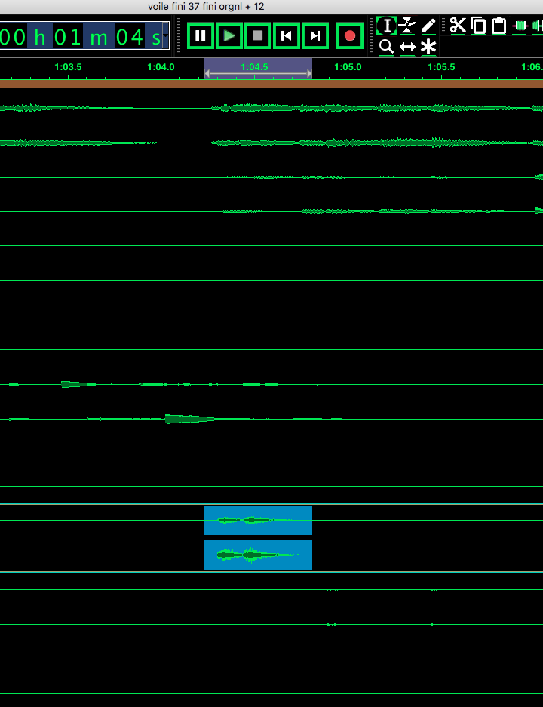The width and height of the screenshot is (543, 707).
Task: Select the minutes digits 01 in time display
Action: [x=68, y=37]
